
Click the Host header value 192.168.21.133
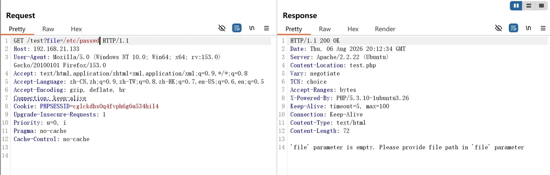pos(56,49)
